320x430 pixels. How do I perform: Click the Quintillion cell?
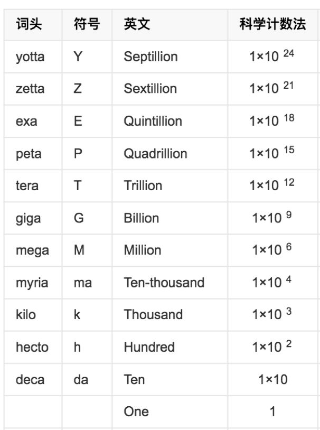coord(153,121)
